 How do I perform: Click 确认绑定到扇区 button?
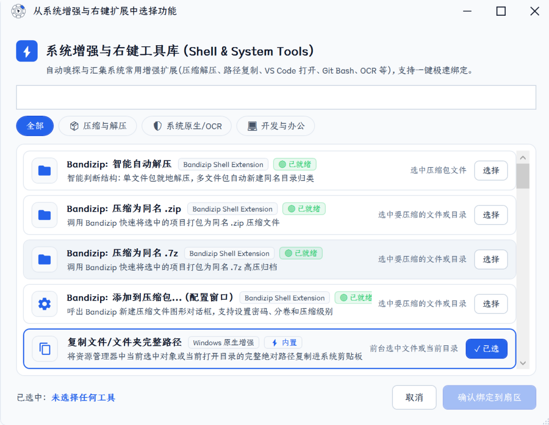[489, 398]
